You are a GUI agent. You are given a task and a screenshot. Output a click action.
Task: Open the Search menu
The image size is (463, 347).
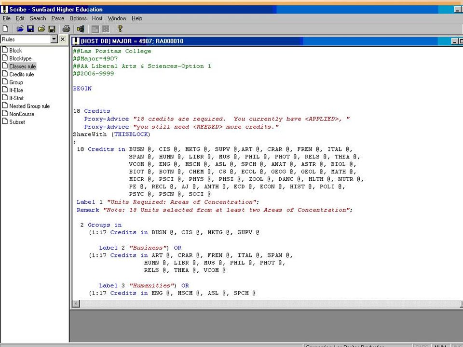tap(38, 18)
